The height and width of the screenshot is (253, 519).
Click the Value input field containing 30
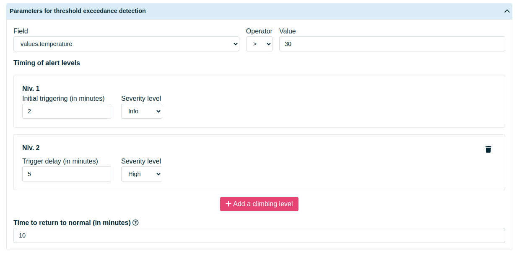tap(392, 44)
